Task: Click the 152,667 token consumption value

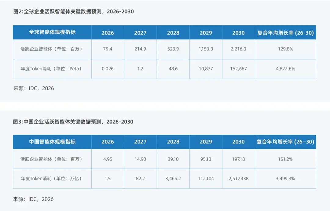Action: [x=238, y=69]
